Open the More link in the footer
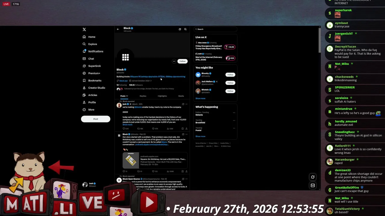The image size is (385, 216). tap(216, 146)
